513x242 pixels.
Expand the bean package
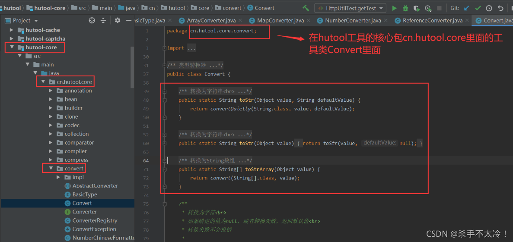[x=51, y=99]
